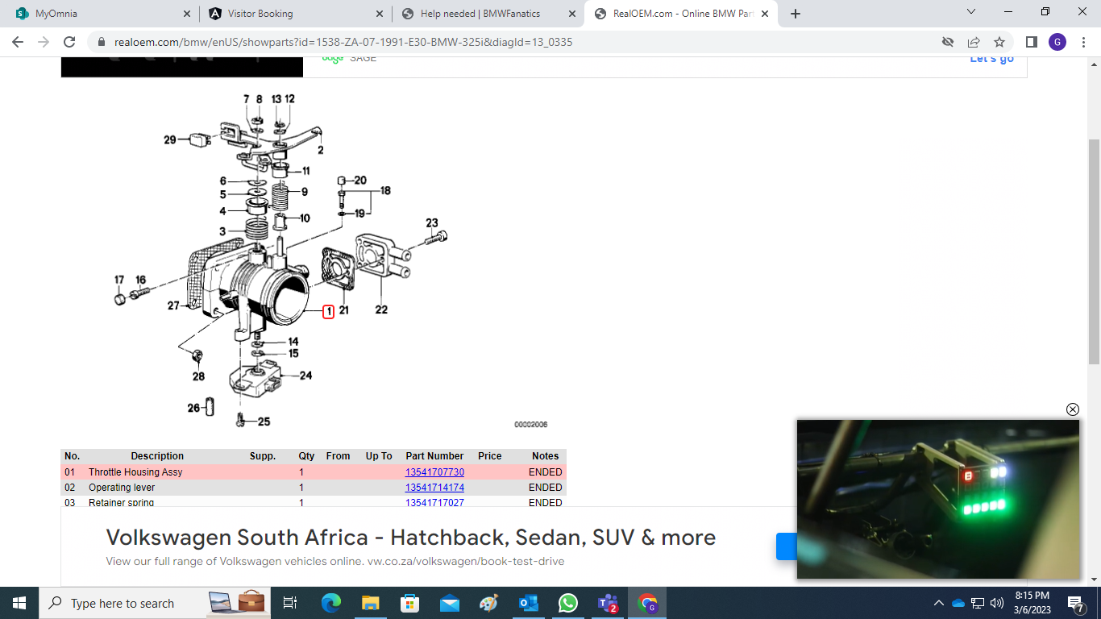Click the Let's go ad link
The image size is (1101, 619).
[x=991, y=60]
